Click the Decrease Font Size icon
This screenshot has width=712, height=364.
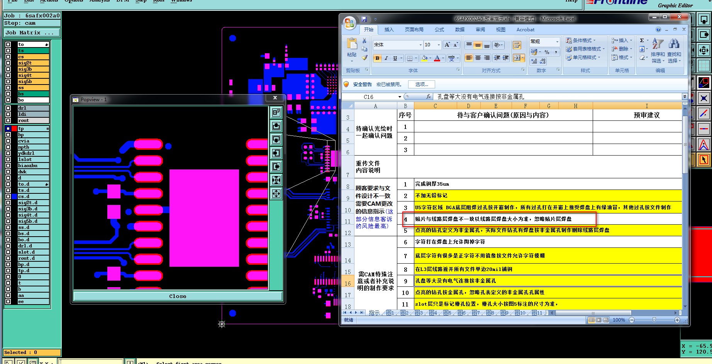coord(456,45)
